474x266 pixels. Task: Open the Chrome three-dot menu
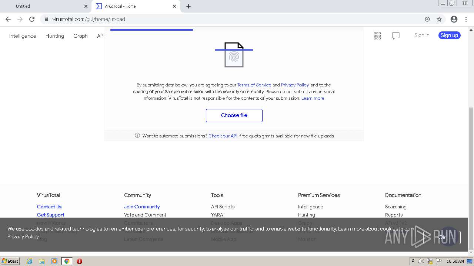coord(466,19)
